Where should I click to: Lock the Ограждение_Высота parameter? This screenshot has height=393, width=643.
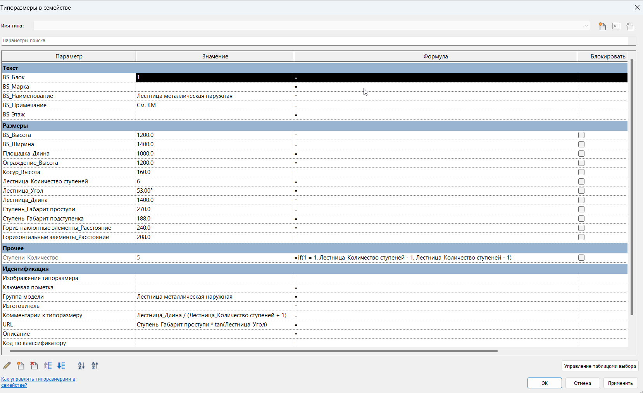581,163
